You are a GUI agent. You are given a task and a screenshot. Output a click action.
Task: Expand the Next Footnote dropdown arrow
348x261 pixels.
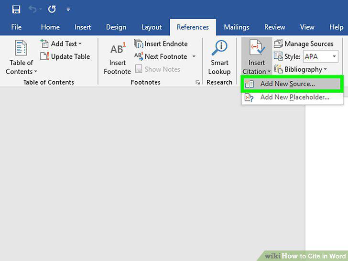(194, 56)
